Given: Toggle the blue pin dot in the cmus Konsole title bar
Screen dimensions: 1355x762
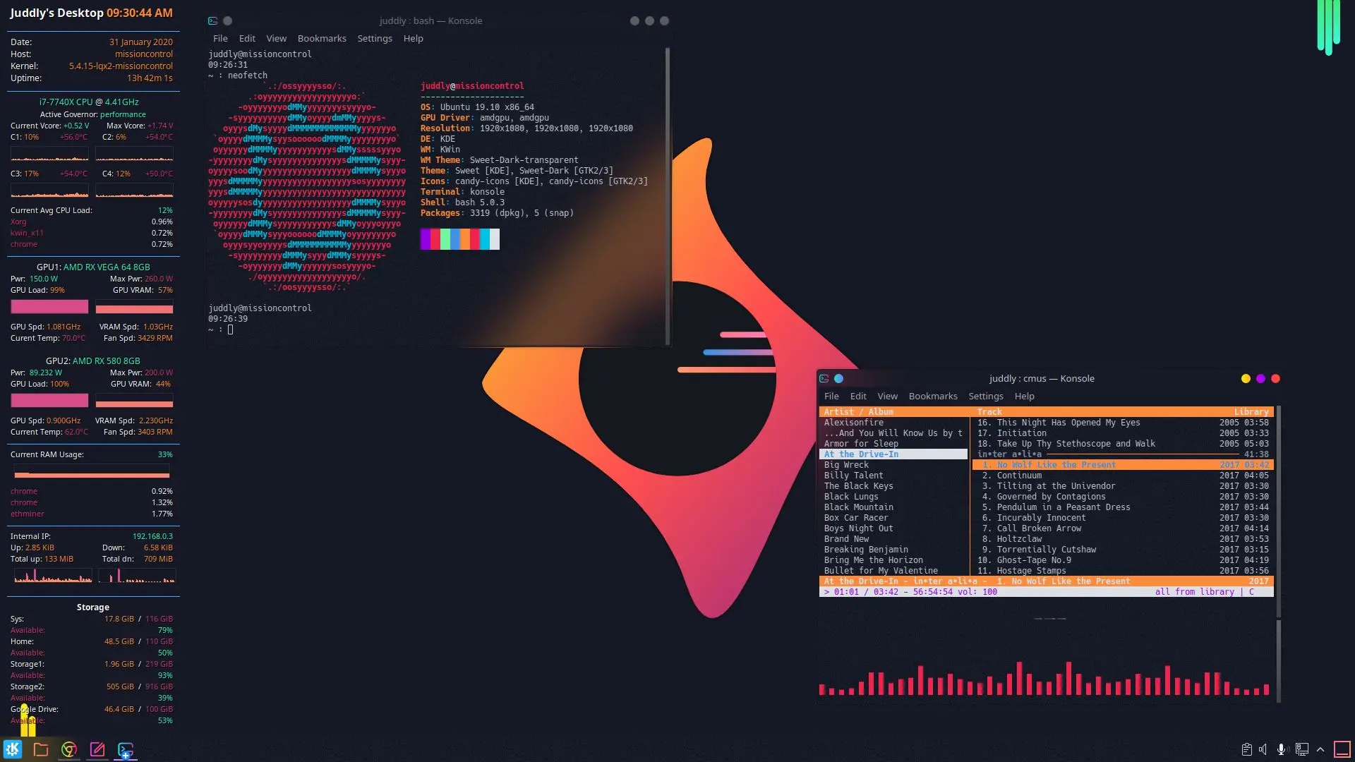Looking at the screenshot, I should [x=838, y=379].
